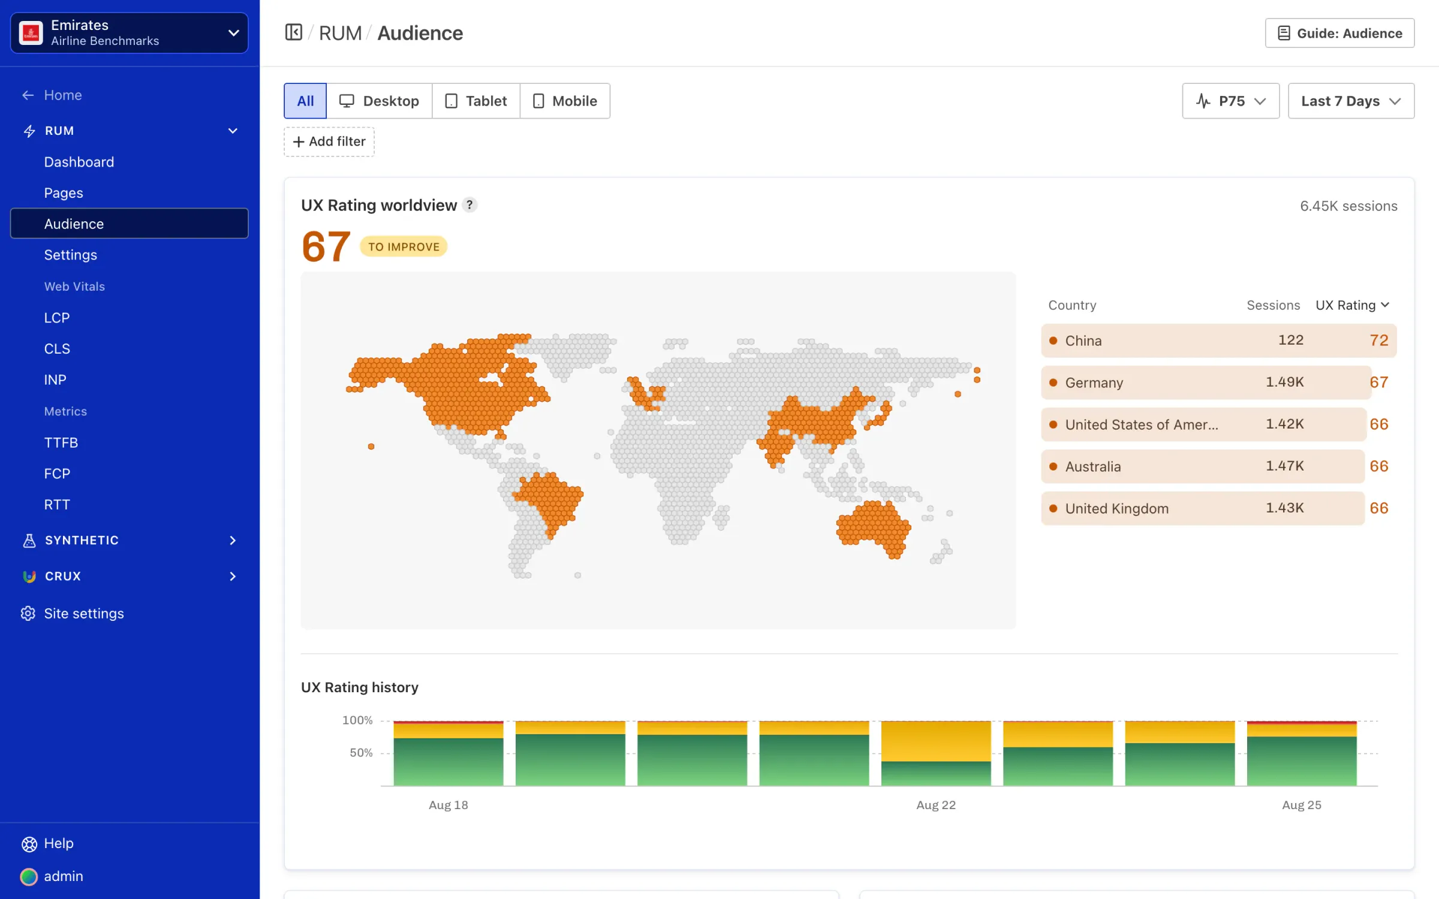Open the Emirates site switcher dropdown
This screenshot has width=1439, height=899.
130,33
